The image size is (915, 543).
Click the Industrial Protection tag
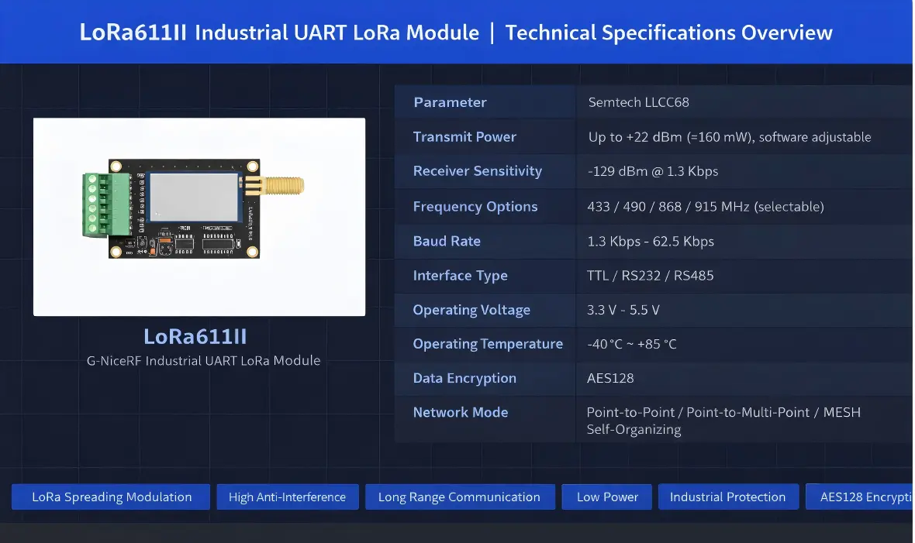728,497
